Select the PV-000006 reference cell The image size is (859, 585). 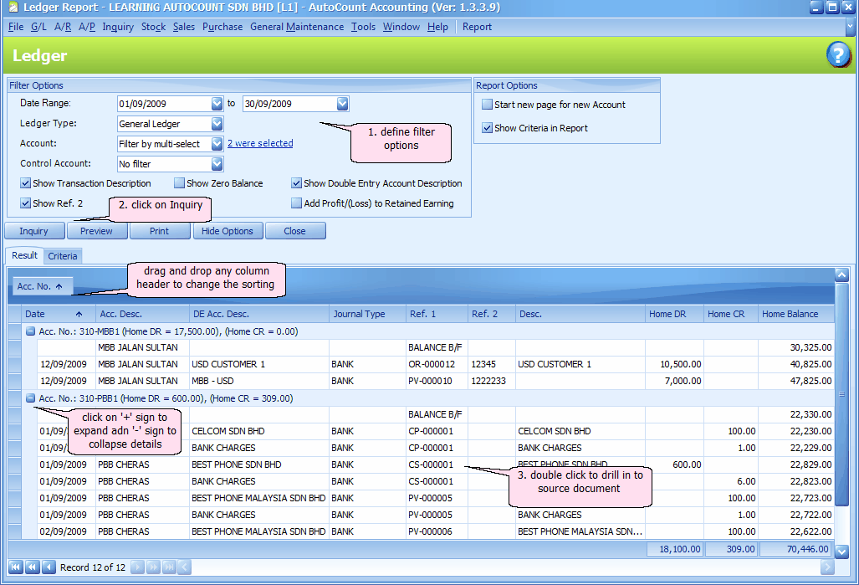click(x=437, y=531)
